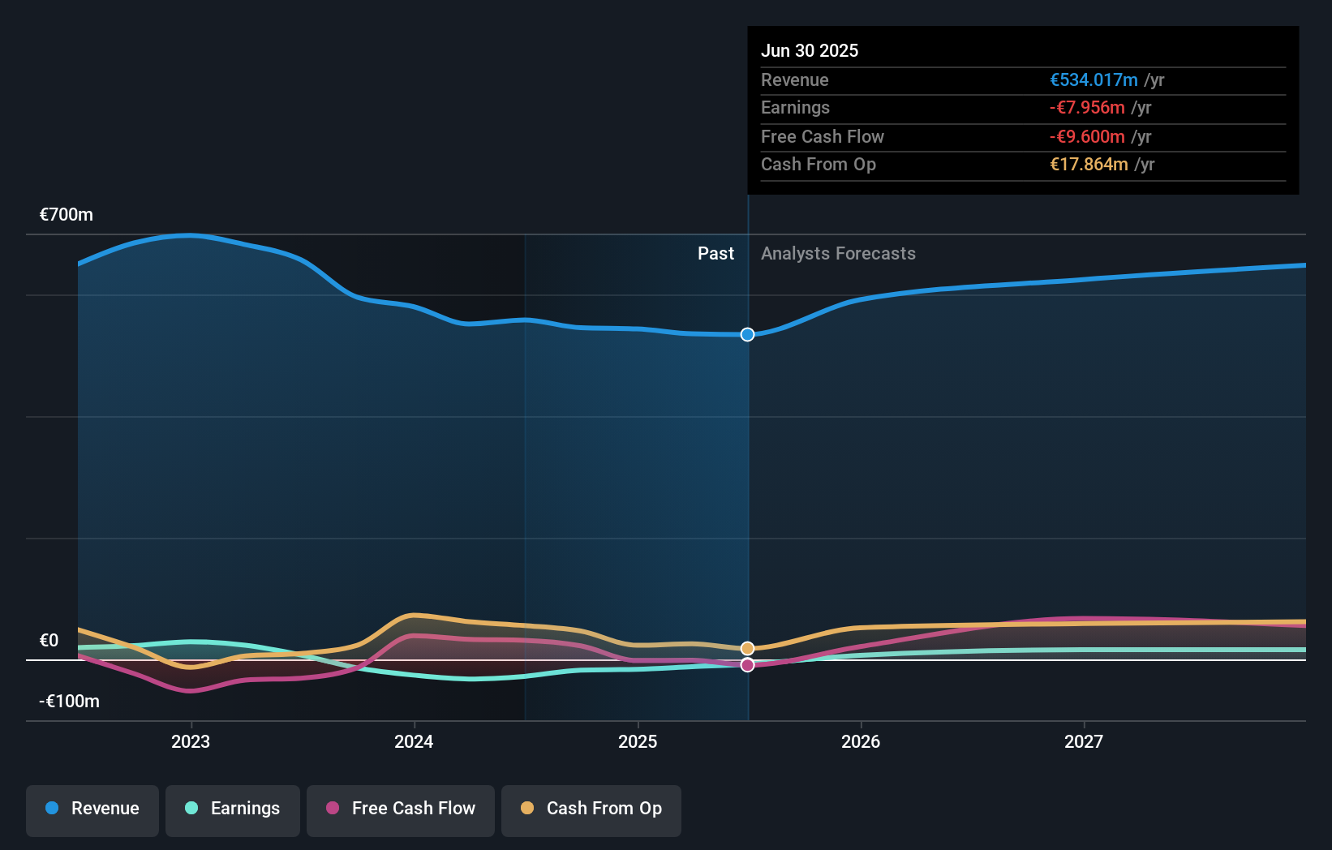This screenshot has width=1332, height=850.
Task: Click the Jun 30 2025 tooltip header
Action: tap(810, 50)
